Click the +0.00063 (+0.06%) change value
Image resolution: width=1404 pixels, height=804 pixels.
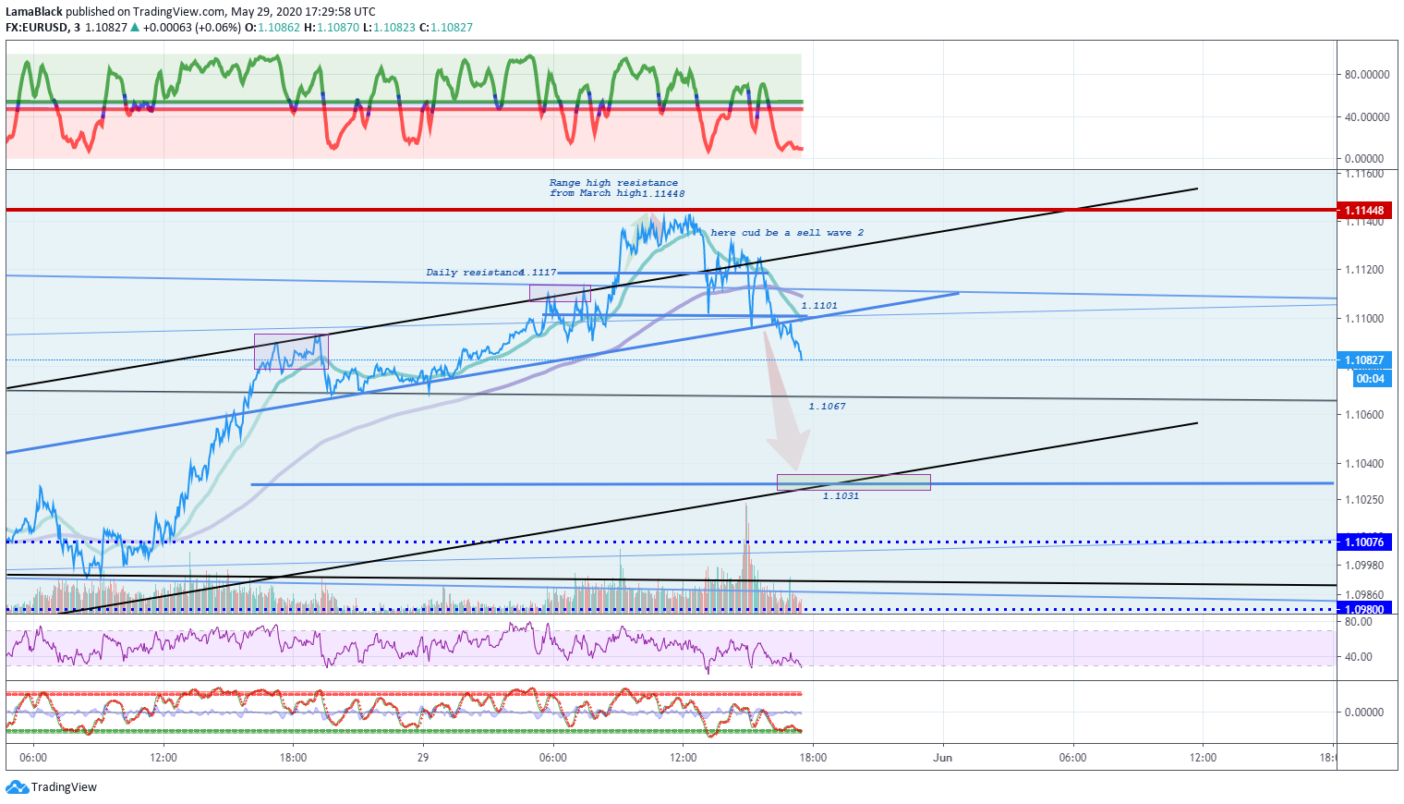[x=192, y=28]
